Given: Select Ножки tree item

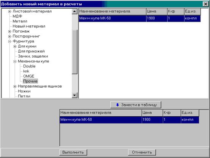Looking at the screenshot, I should click(x=24, y=91).
